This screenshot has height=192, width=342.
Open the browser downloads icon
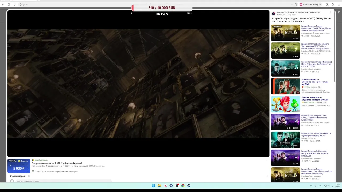[339, 5]
